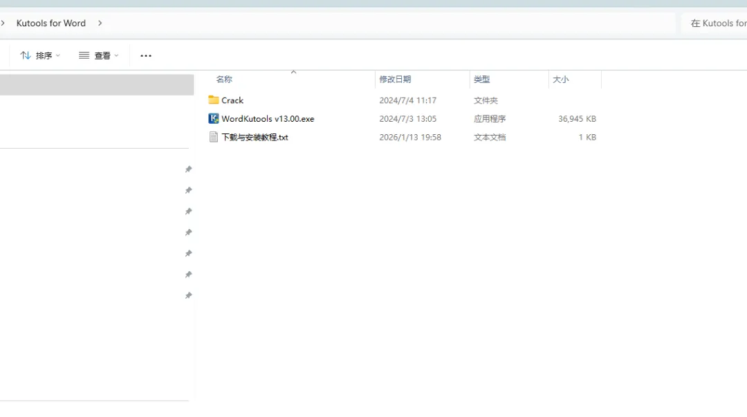This screenshot has height=417, width=747.
Task: Click type 应用程序 cell
Action: click(x=490, y=119)
